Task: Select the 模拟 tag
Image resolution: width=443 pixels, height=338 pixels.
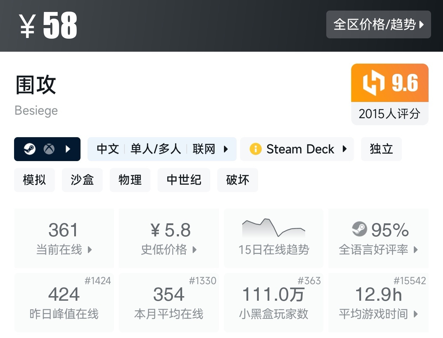Action: [x=34, y=180]
